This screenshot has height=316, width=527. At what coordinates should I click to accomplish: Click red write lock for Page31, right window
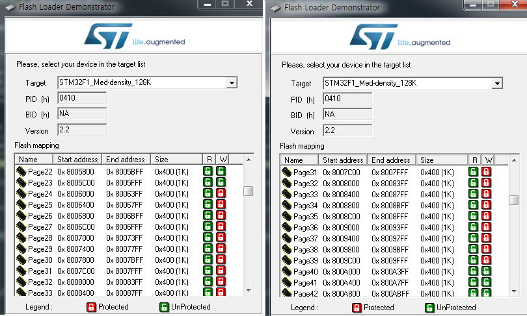486,172
